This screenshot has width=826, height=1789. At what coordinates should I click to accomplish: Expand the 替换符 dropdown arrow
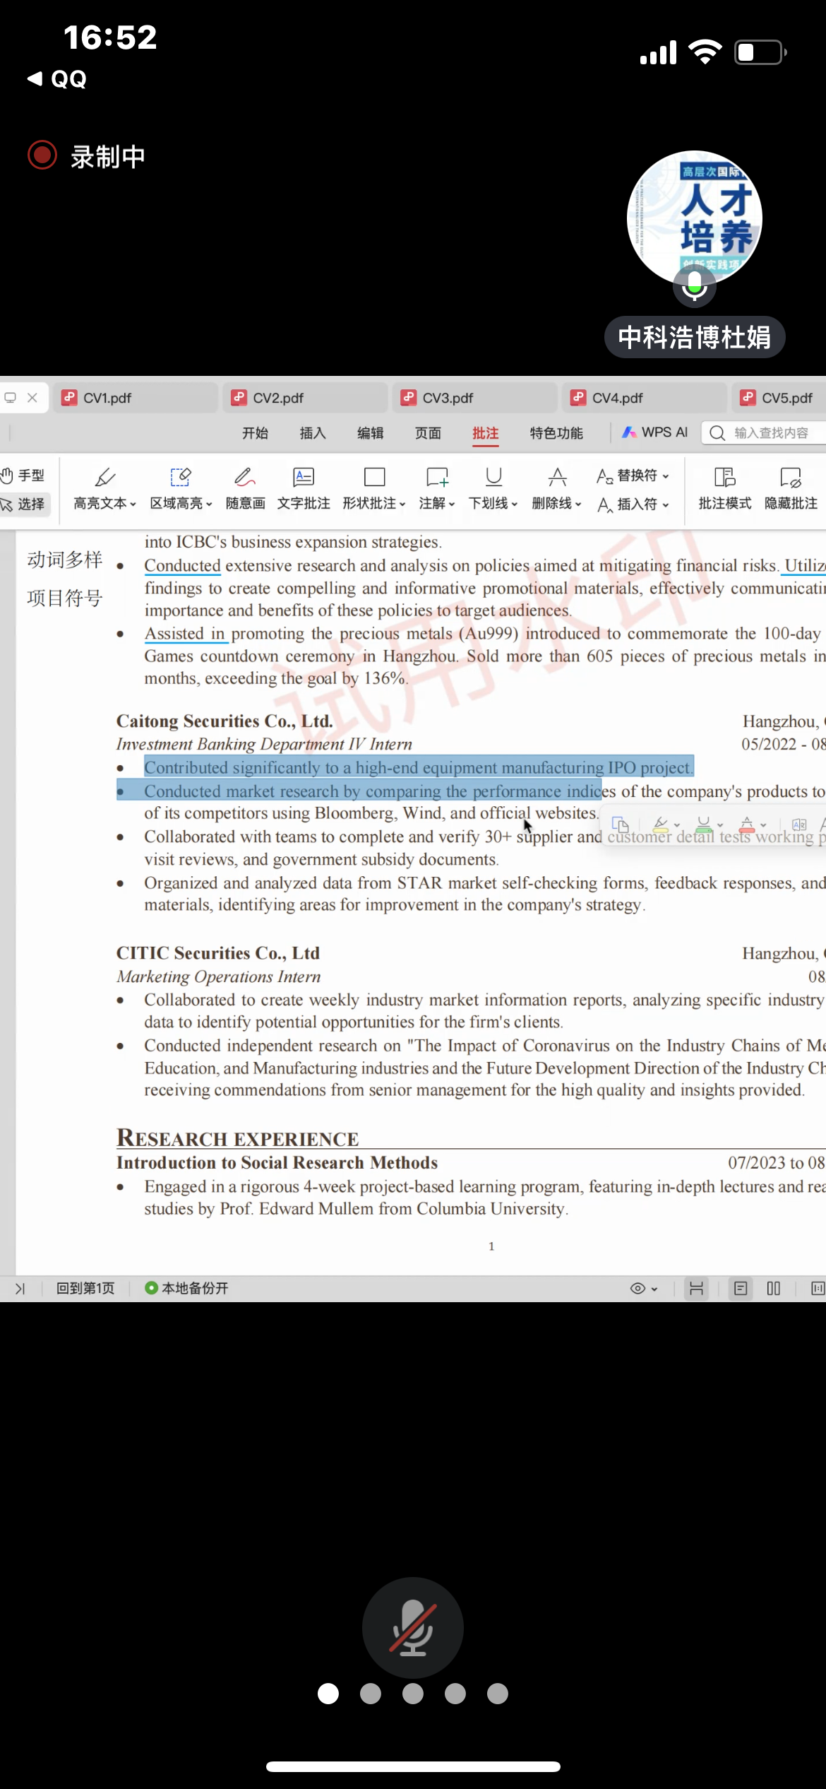point(666,476)
